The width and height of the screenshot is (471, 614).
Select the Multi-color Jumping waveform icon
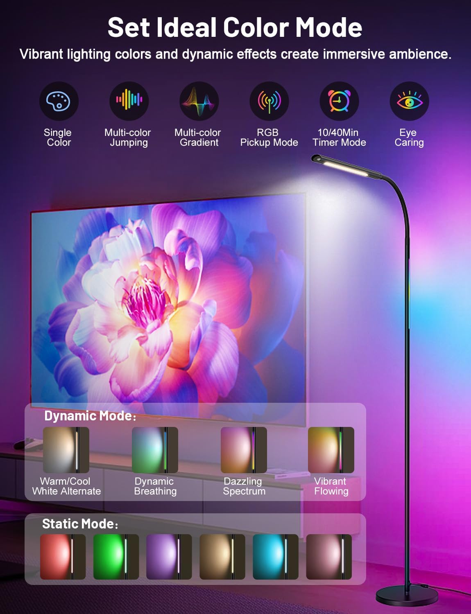click(129, 101)
